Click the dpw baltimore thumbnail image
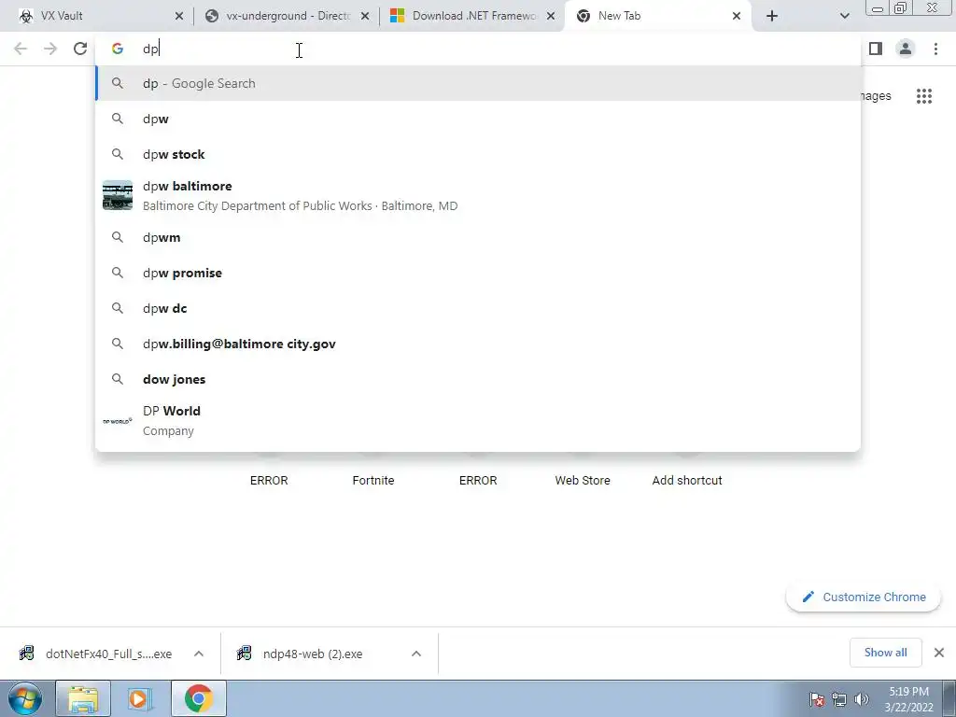This screenshot has height=717, width=956. pyautogui.click(x=118, y=195)
